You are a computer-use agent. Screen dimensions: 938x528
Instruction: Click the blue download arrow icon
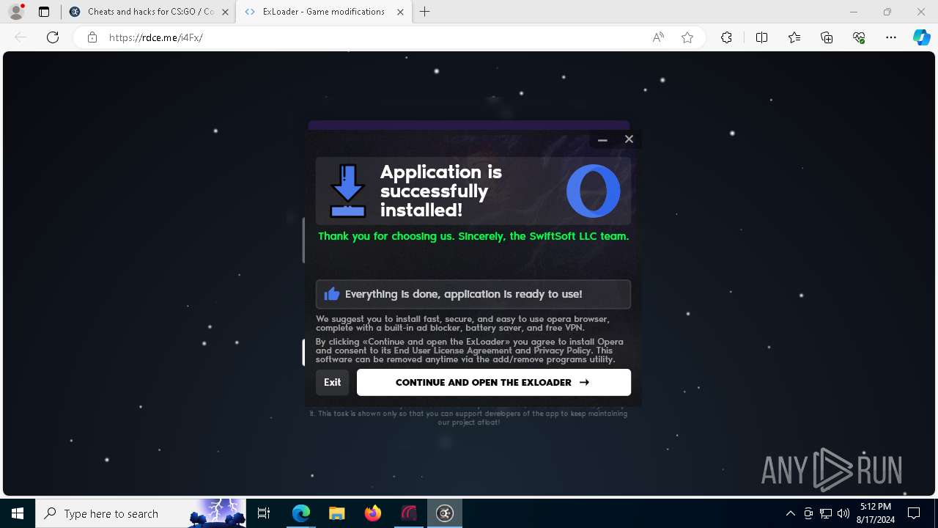348,191
